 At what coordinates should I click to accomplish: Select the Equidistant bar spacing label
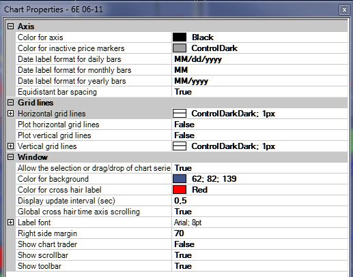point(57,92)
